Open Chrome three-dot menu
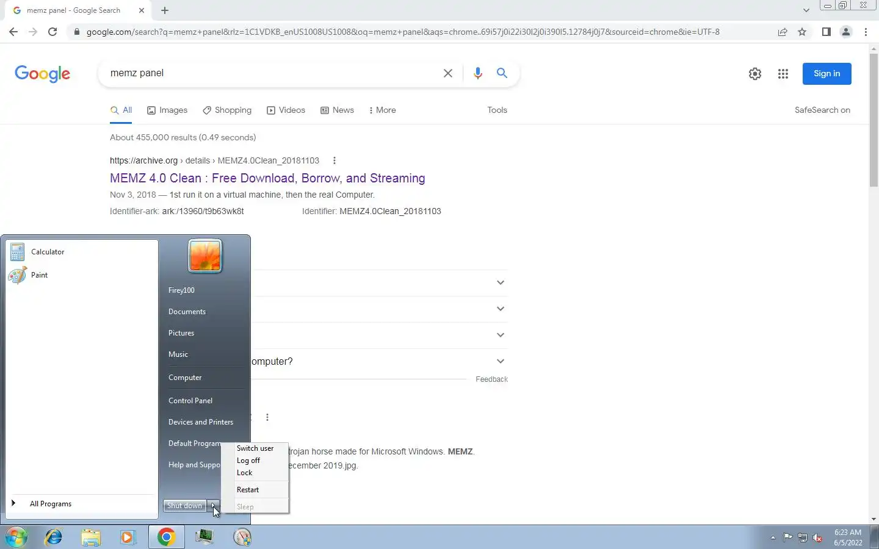Screen dimensions: 879x549 [x=866, y=32]
